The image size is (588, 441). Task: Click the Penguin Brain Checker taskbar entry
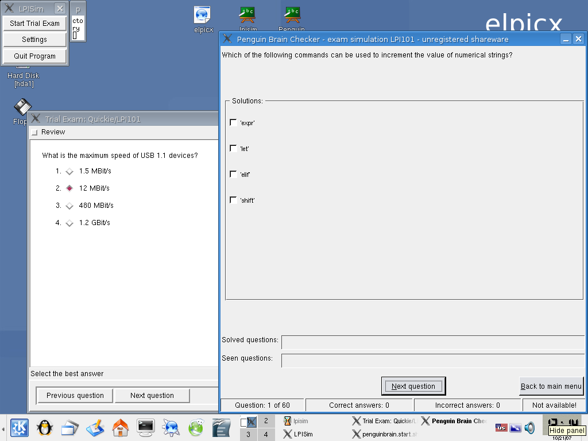coord(454,421)
